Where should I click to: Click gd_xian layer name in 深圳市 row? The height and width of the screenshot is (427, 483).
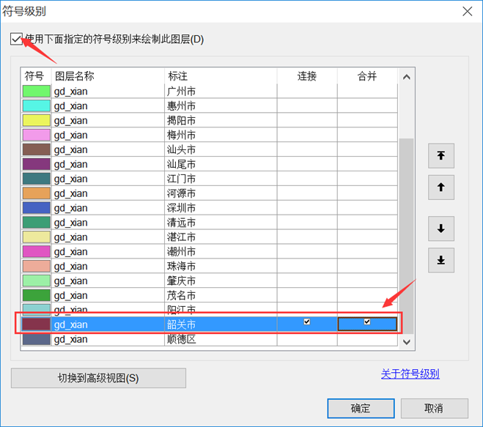point(71,208)
